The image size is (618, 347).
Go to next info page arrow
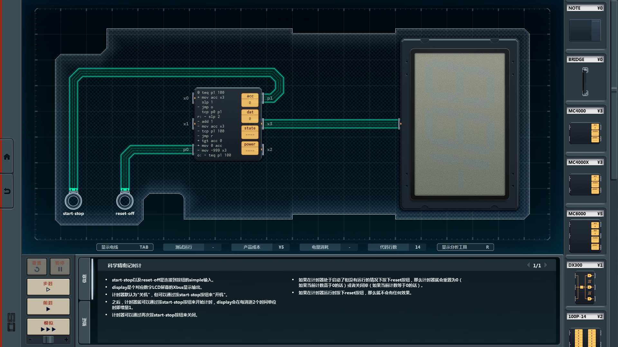546,265
